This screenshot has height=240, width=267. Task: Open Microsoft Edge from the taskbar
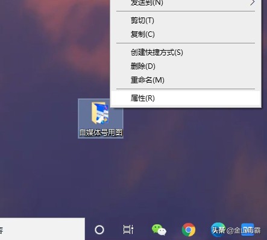point(218,230)
